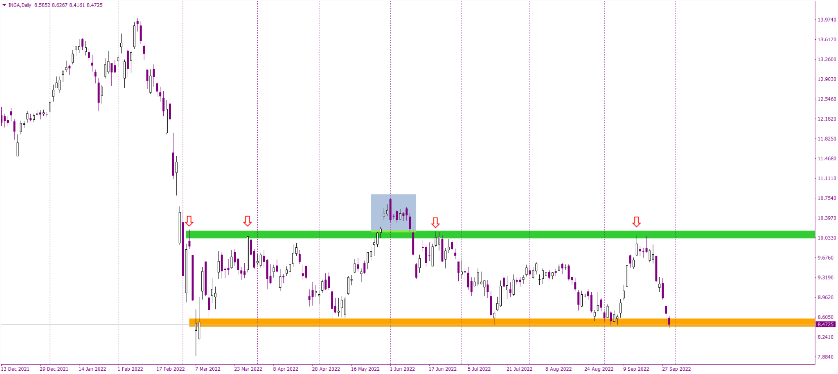Click the 5 Jul 2022 date label
Viewport: 838px width, 374px height.
pyautogui.click(x=479, y=369)
